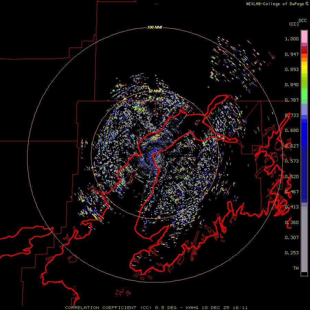The image size is (310, 310).
Task: Click the DCC label above the color bar
Action: point(303,21)
